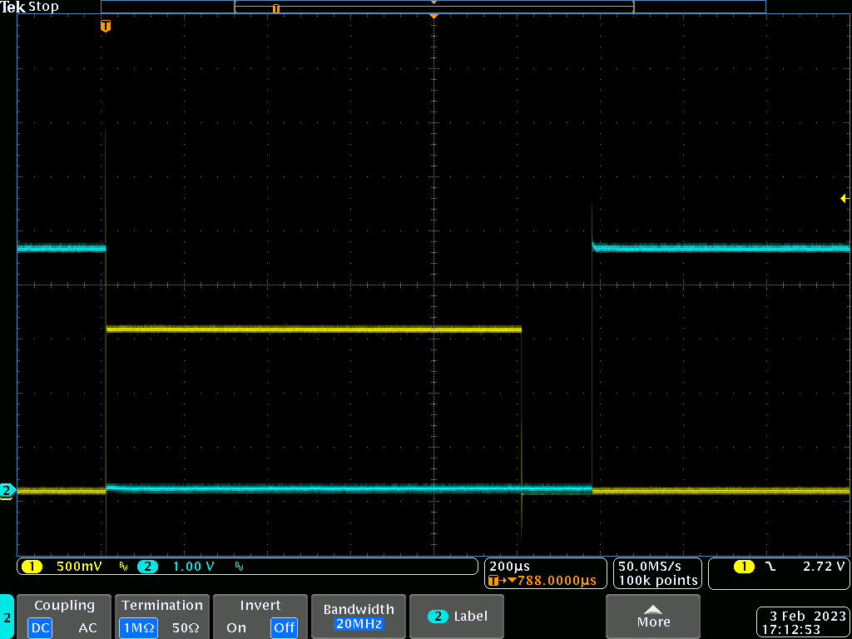Click the orange center expansion point marker

pyautogui.click(x=433, y=16)
